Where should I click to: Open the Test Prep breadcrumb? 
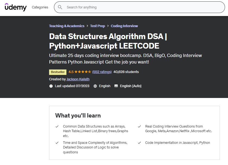coord(98,26)
